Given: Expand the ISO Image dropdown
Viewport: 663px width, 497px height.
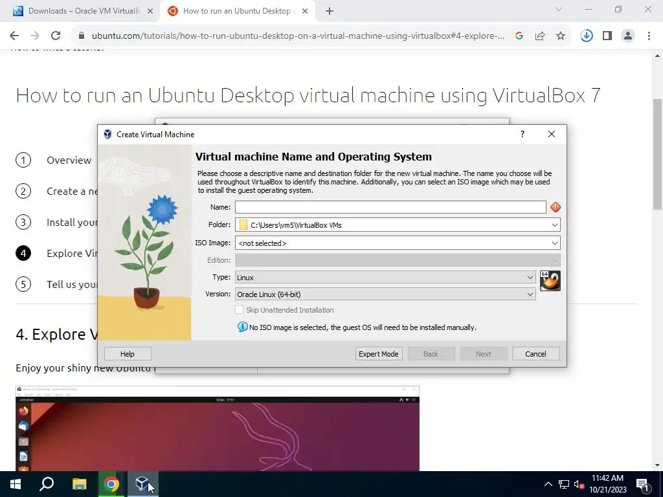Looking at the screenshot, I should coord(555,243).
